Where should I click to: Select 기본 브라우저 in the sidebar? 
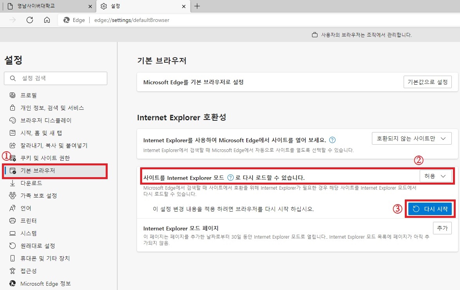click(56, 170)
